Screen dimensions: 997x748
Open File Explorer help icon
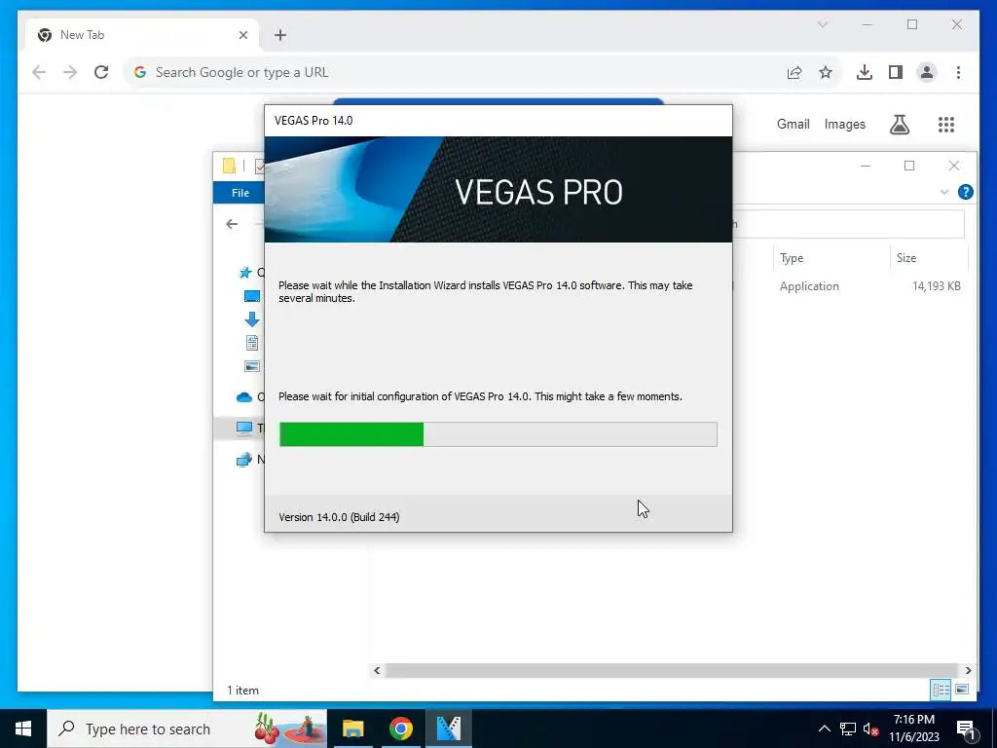(965, 192)
